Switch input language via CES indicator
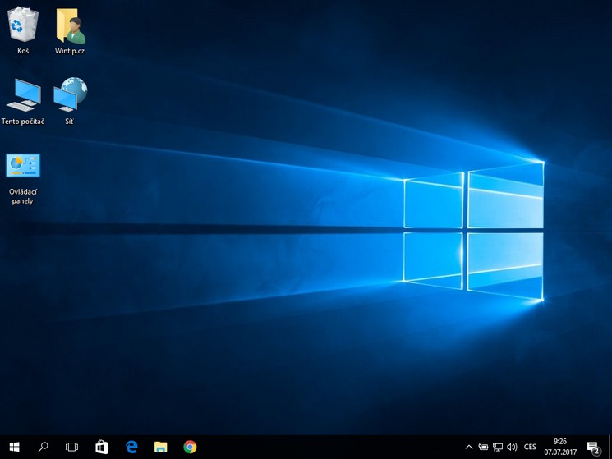The width and height of the screenshot is (612, 459). (530, 447)
